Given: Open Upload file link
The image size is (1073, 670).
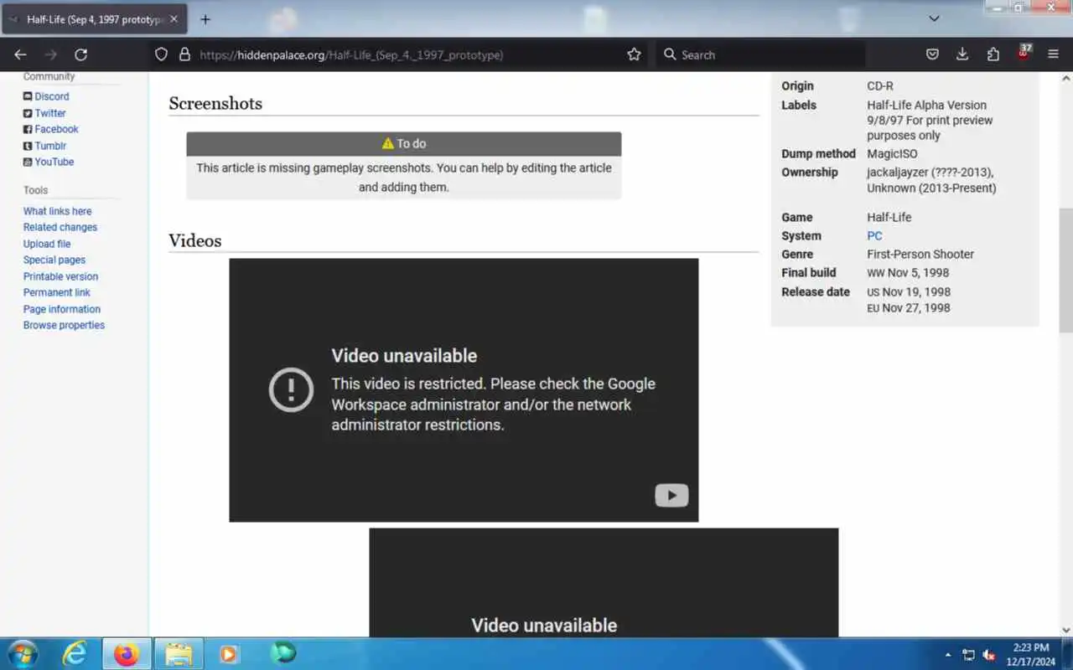Looking at the screenshot, I should (x=47, y=244).
